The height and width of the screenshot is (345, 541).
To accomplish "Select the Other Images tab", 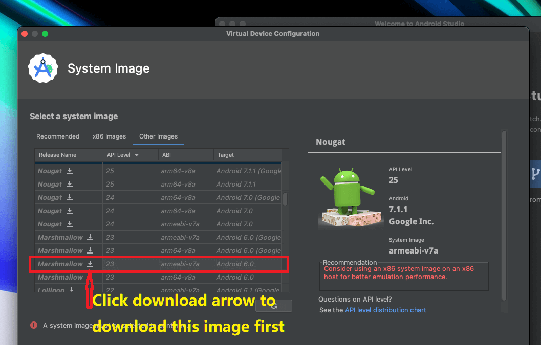I will pos(158,136).
